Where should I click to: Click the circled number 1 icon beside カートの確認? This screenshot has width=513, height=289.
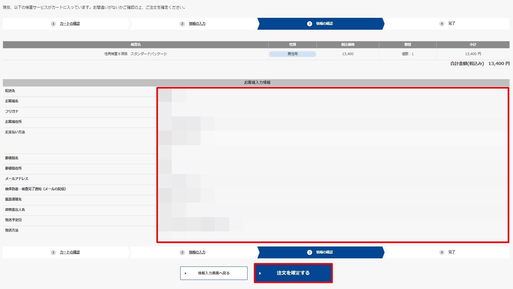pos(53,23)
